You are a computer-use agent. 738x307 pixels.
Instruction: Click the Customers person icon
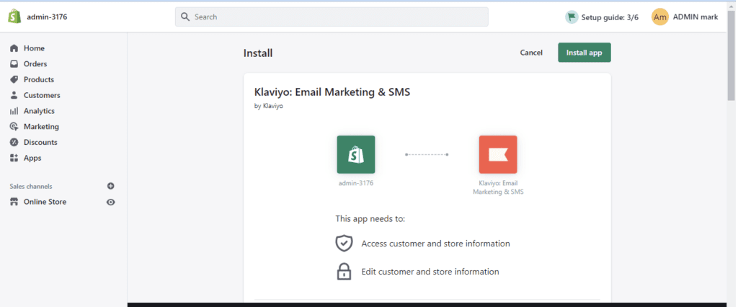click(x=14, y=95)
